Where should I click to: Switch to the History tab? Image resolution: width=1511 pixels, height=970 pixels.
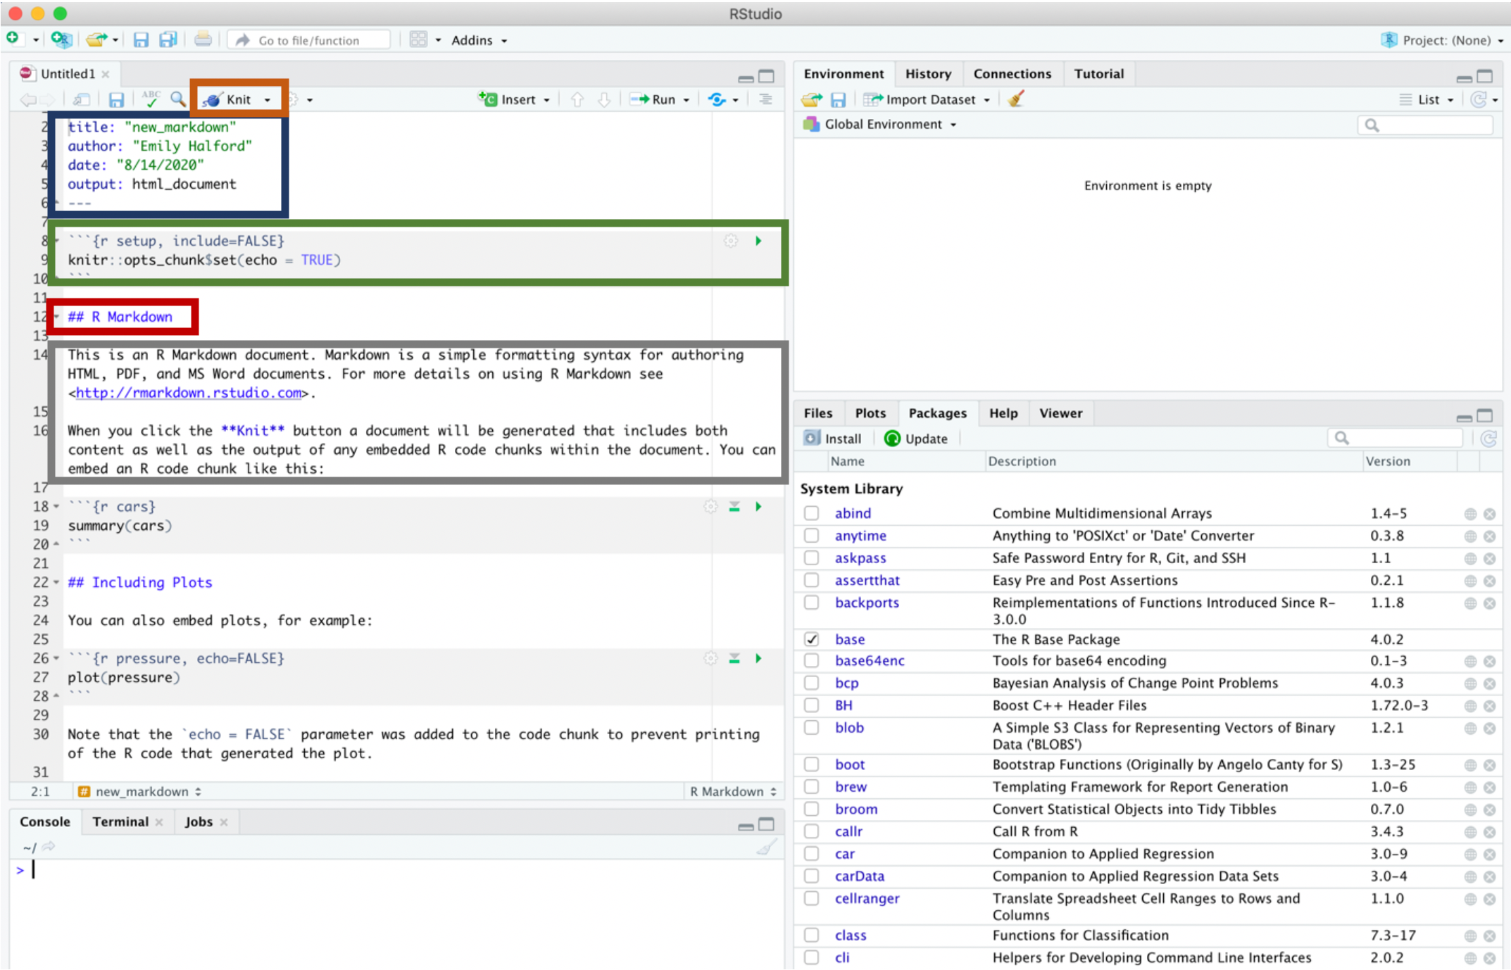[927, 74]
